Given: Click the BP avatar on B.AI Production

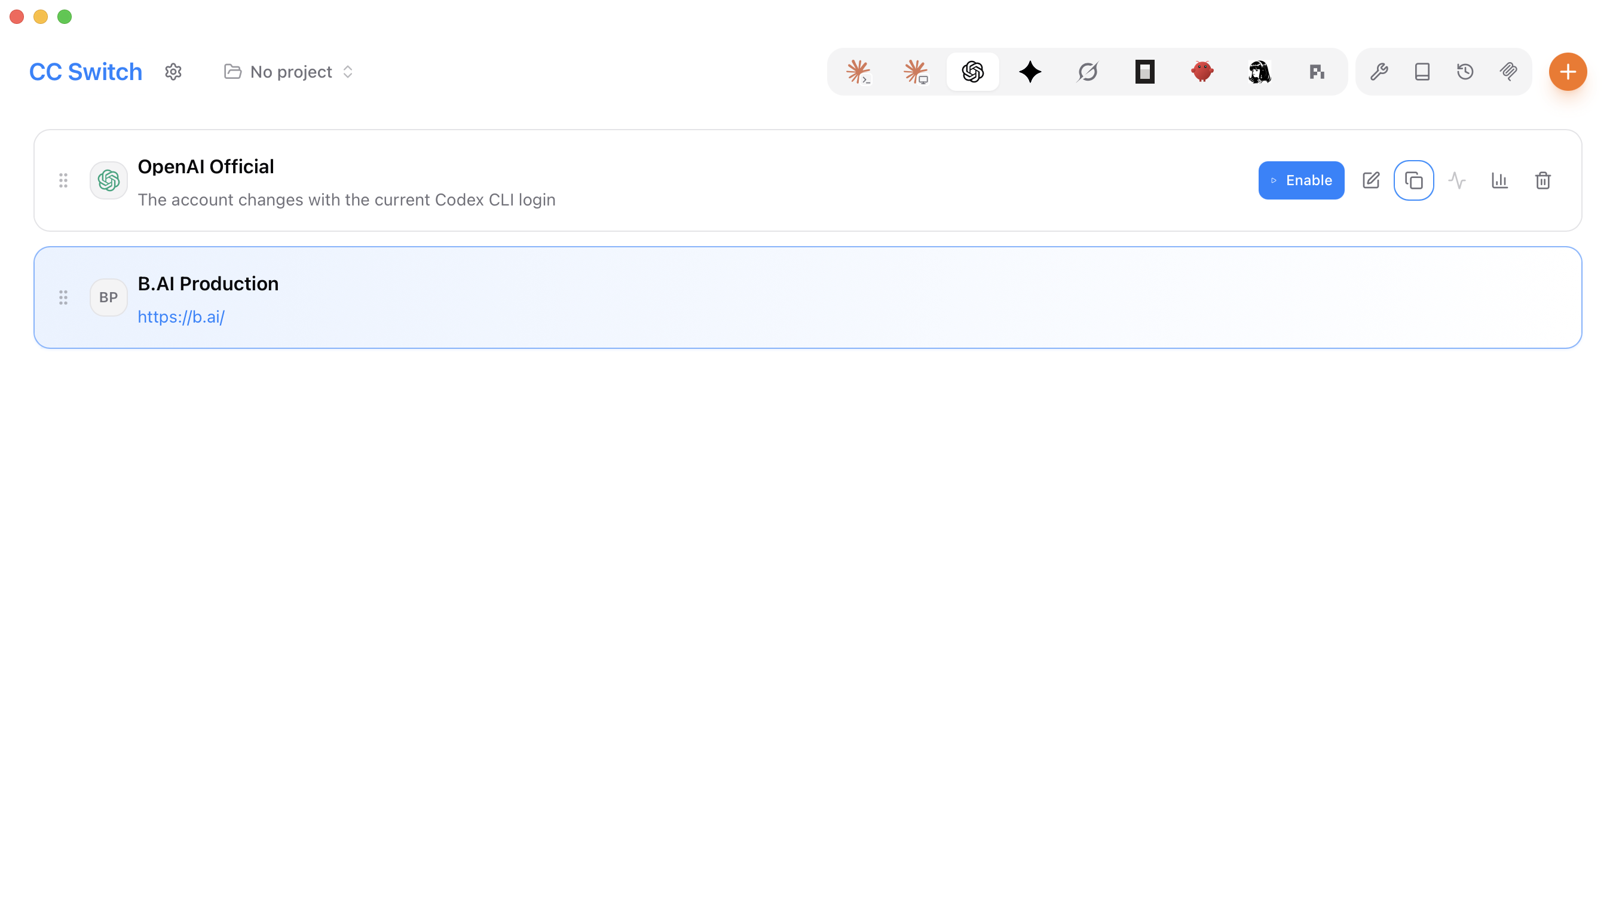Looking at the screenshot, I should (109, 297).
